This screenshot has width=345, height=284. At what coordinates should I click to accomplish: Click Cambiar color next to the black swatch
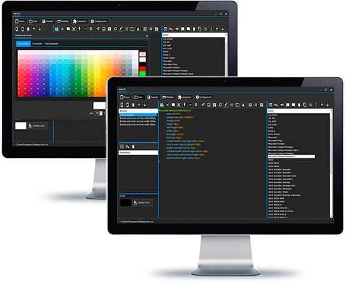143,202
